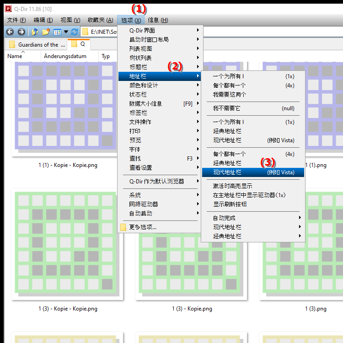Screen dimensions: 343x343
Task: Toggle 显示刷新按钮 option
Action: pyautogui.click(x=253, y=204)
